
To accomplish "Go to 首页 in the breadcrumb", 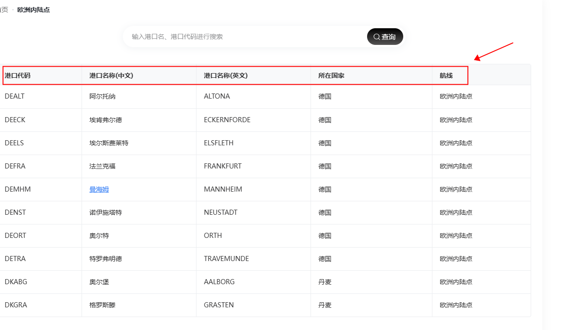I will (x=4, y=10).
